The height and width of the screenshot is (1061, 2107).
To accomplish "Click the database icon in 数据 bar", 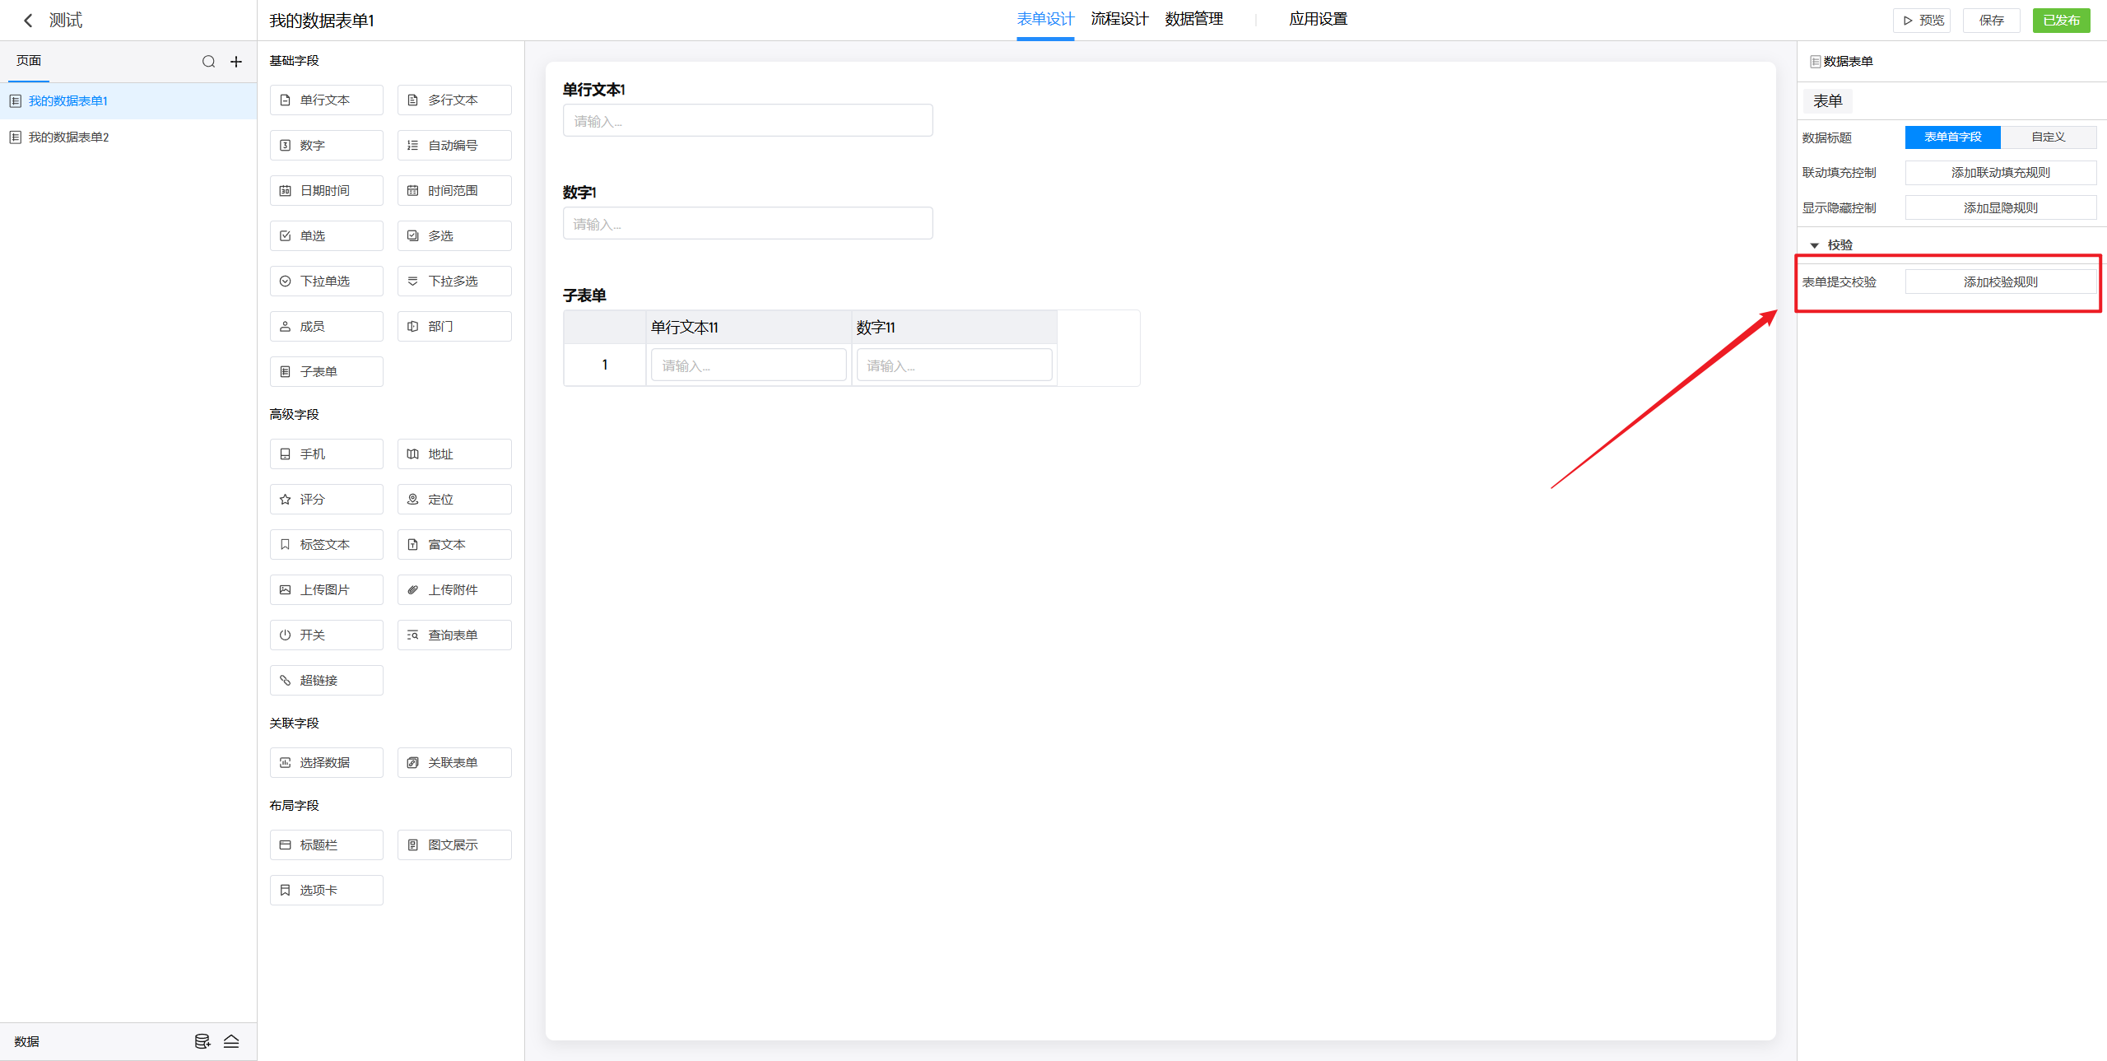I will coord(202,1041).
